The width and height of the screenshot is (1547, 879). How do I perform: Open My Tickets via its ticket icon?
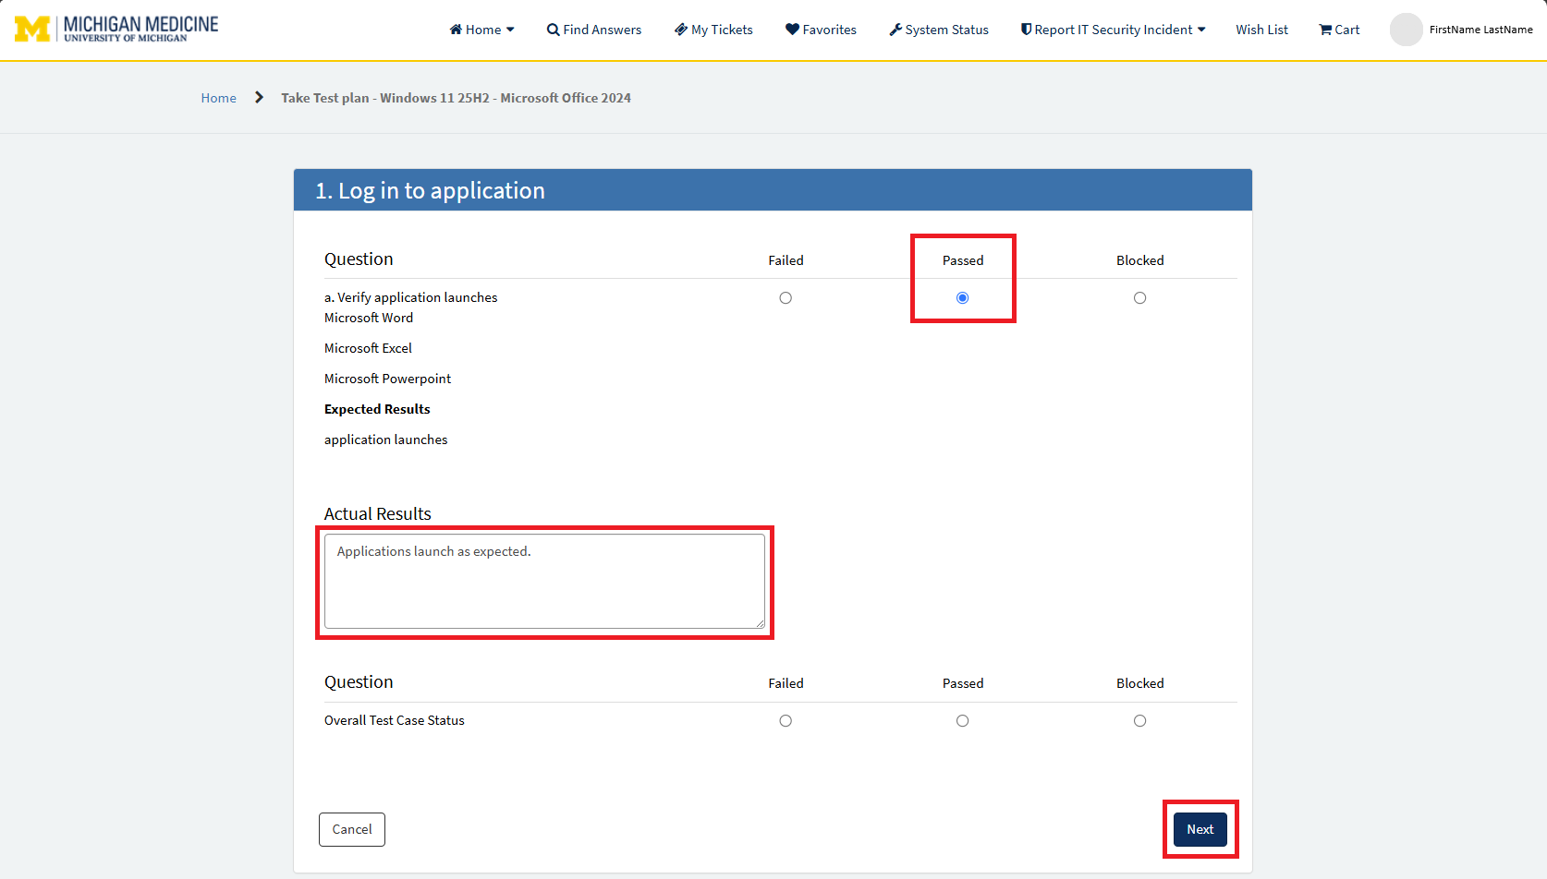pyautogui.click(x=681, y=30)
